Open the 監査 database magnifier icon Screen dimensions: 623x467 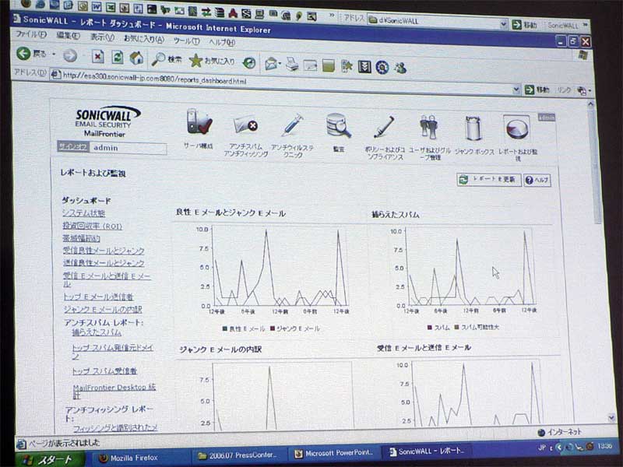click(x=339, y=125)
